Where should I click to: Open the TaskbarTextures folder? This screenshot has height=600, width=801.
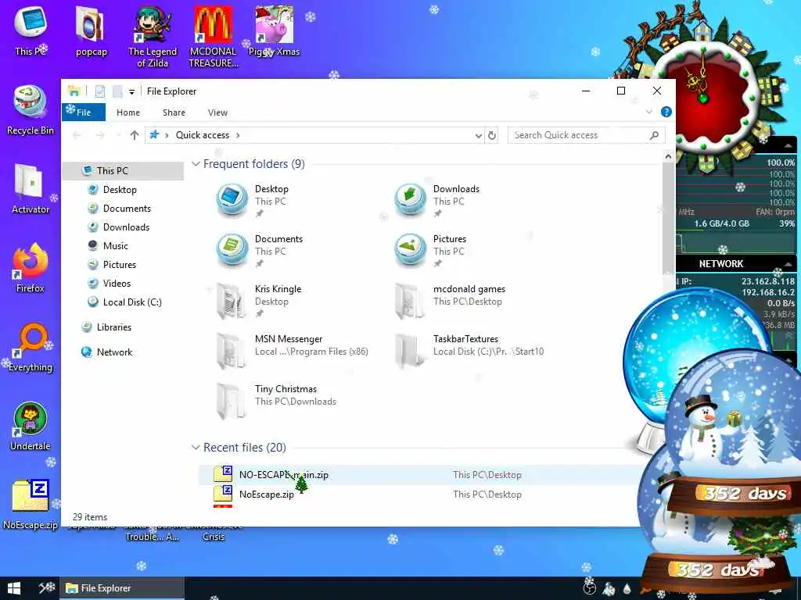[469, 351]
